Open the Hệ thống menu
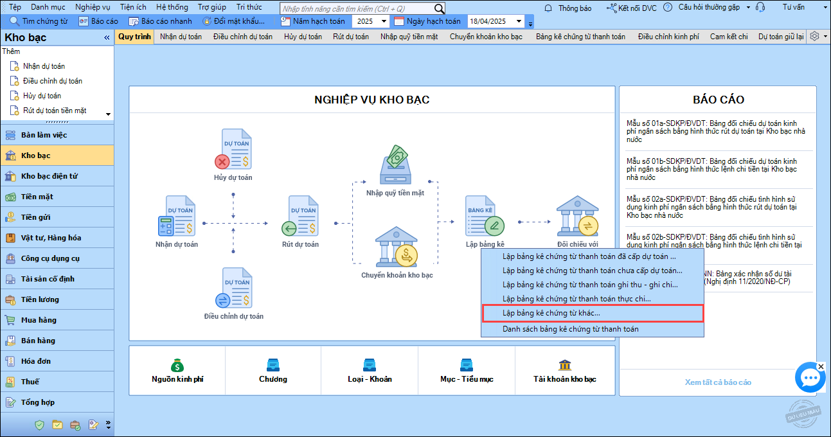This screenshot has height=437, width=831. click(x=172, y=7)
